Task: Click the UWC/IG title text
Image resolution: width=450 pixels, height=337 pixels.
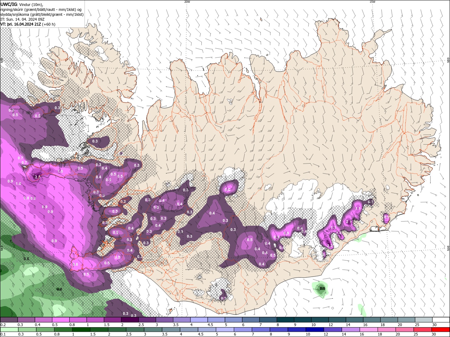Action: coord(9,4)
